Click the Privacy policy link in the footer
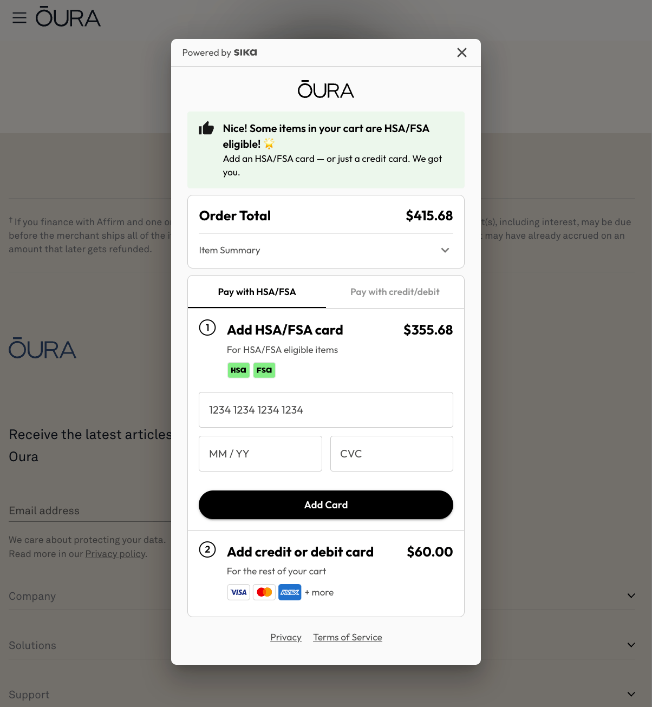The width and height of the screenshot is (652, 707). (x=115, y=553)
